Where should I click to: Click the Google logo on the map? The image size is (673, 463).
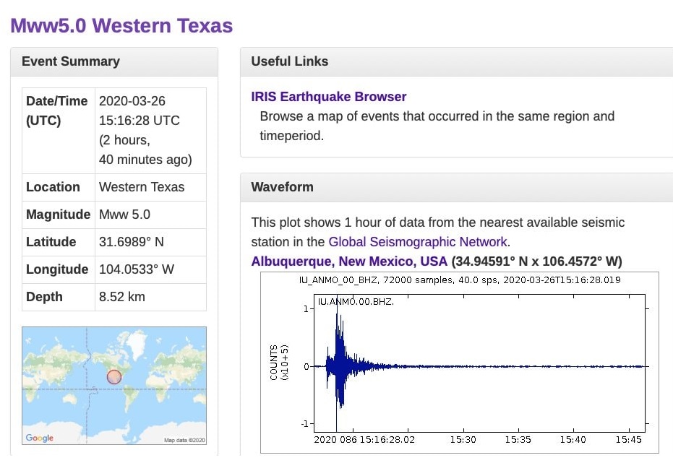(x=40, y=438)
